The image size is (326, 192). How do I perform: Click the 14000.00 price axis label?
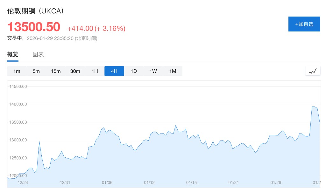pos(18,104)
